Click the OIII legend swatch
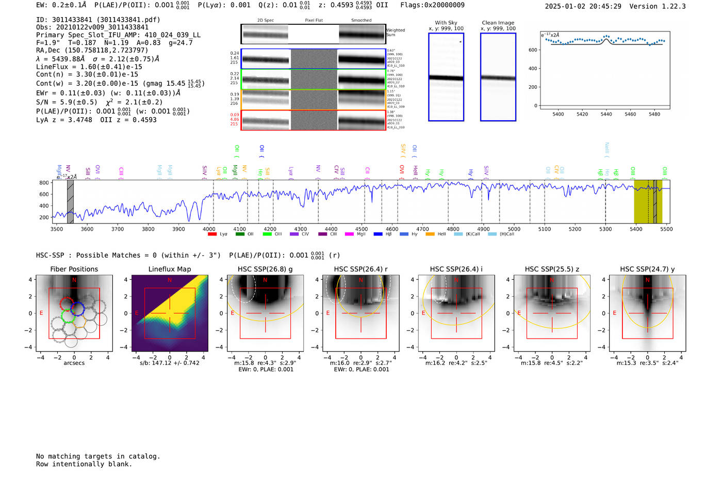This screenshot has height=492, width=722. [x=267, y=234]
